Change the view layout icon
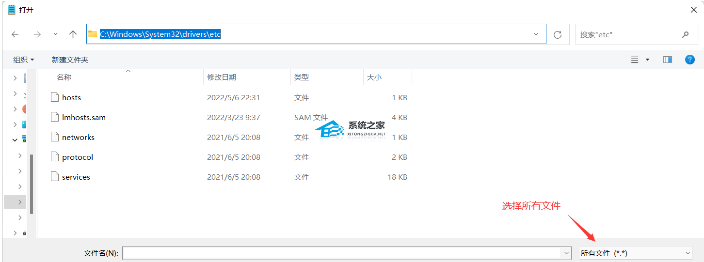 pyautogui.click(x=635, y=60)
